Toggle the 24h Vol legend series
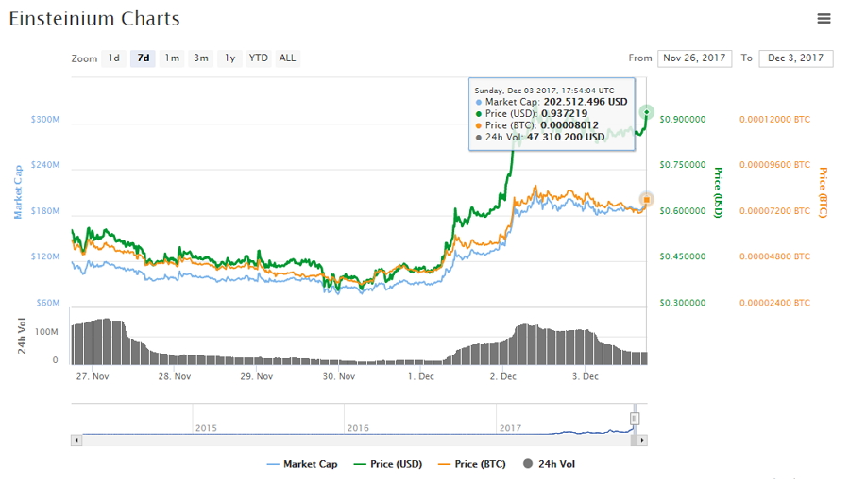The height and width of the screenshot is (479, 850). coord(549,464)
